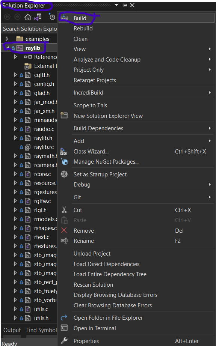Image resolution: width=216 pixels, height=346 pixels.
Task: Select jar_xm.h header file
Action: (x=44, y=111)
